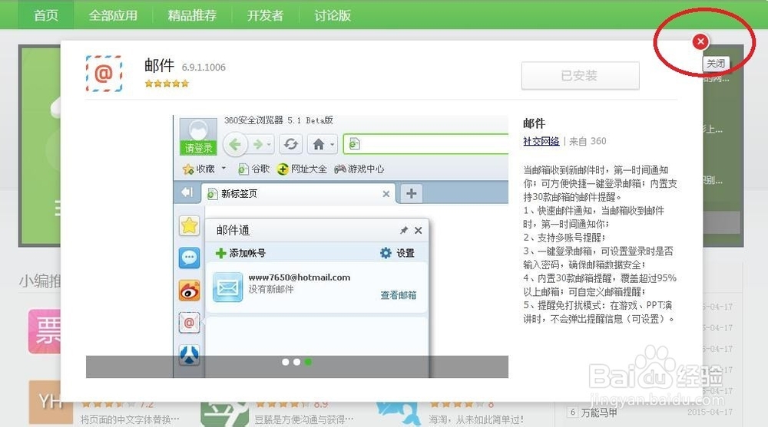Viewport: 768px width, 427px height.
Task: Select the www7650@hotmail.com account
Action: point(300,278)
